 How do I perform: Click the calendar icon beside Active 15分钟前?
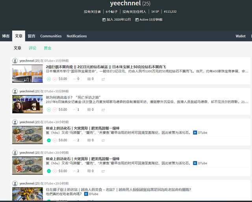(x=137, y=20)
